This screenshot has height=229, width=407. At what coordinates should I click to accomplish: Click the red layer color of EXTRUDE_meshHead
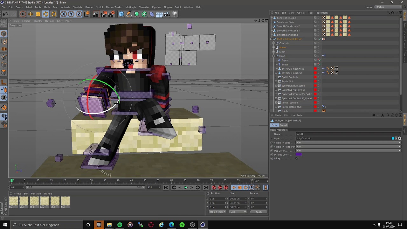(x=315, y=69)
